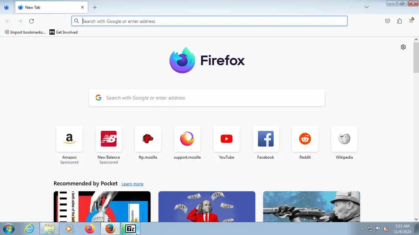Open the Firefox View pinned tab icon

tap(7, 7)
